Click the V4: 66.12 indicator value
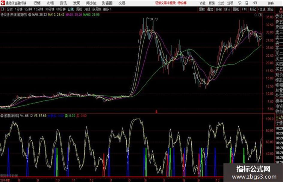Viewport: 283px width, 182px height. tap(27, 116)
